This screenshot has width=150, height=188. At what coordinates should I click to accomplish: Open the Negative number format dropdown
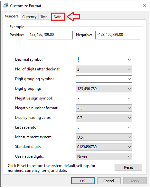click(104, 108)
